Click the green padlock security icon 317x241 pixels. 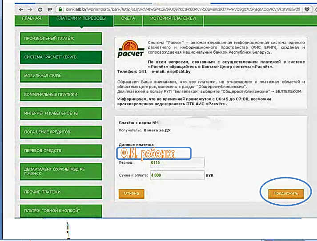pos(60,9)
